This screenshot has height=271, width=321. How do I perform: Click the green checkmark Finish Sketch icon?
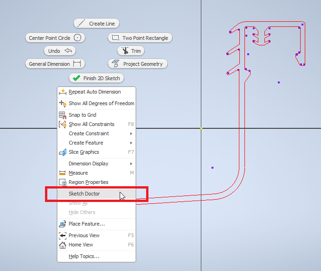[x=77, y=78]
